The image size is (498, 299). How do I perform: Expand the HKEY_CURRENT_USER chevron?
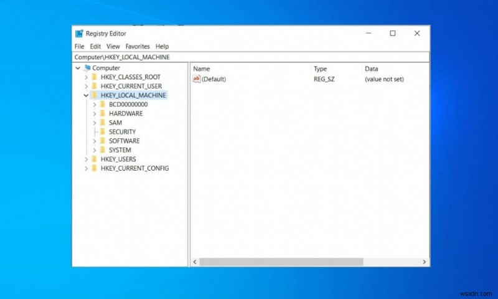(x=86, y=86)
